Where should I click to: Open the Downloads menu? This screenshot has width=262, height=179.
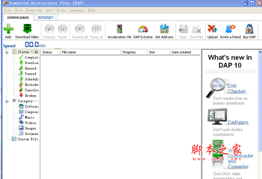pyautogui.click(x=34, y=11)
